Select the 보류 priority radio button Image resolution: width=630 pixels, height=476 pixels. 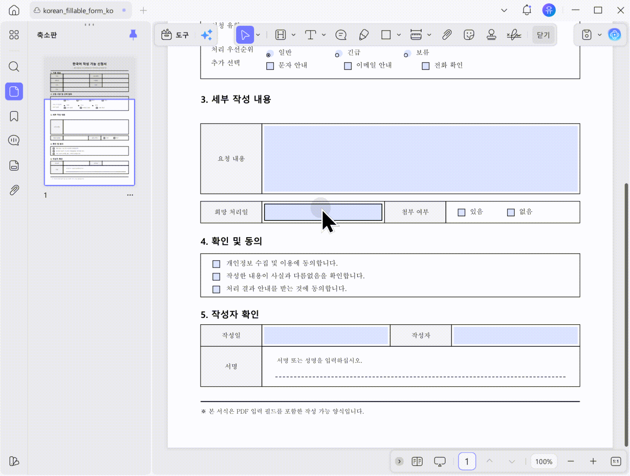click(406, 55)
